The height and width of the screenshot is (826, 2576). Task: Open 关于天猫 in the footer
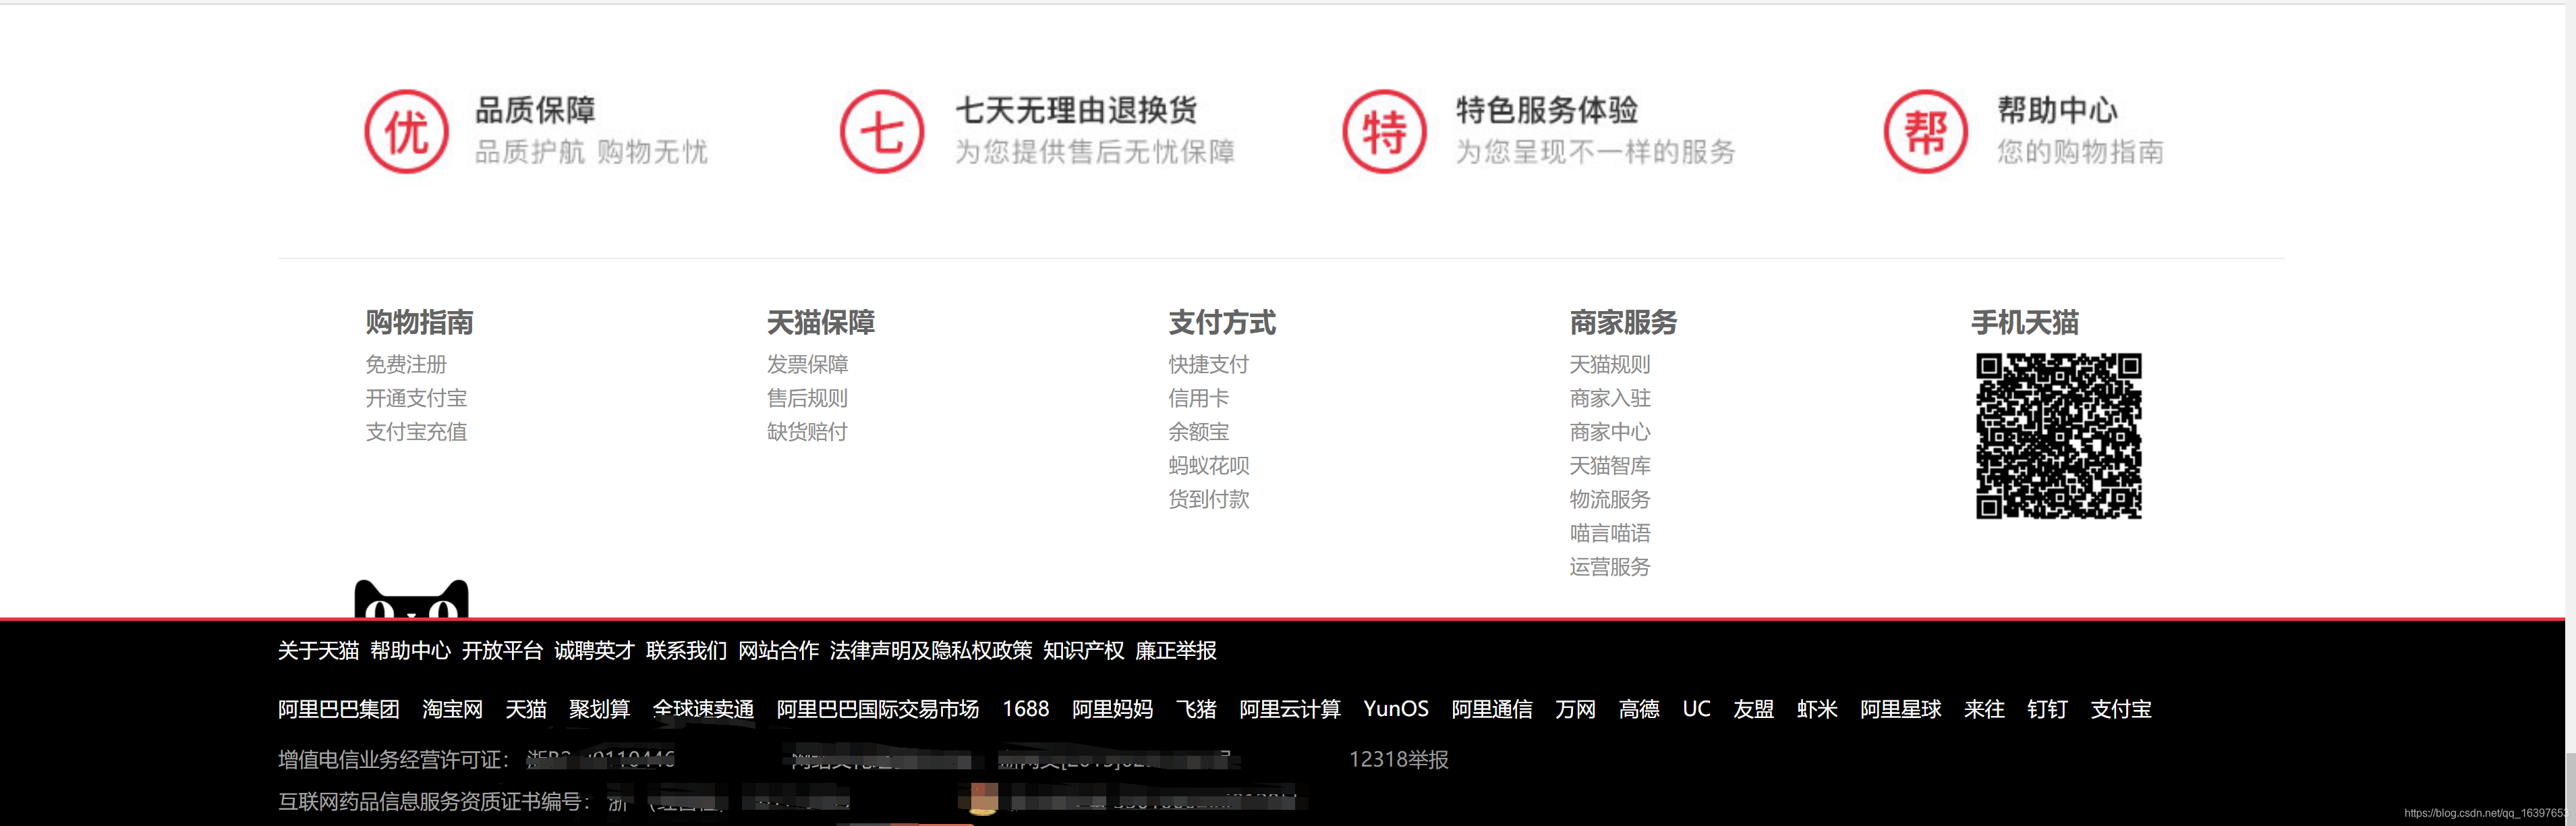(x=318, y=651)
